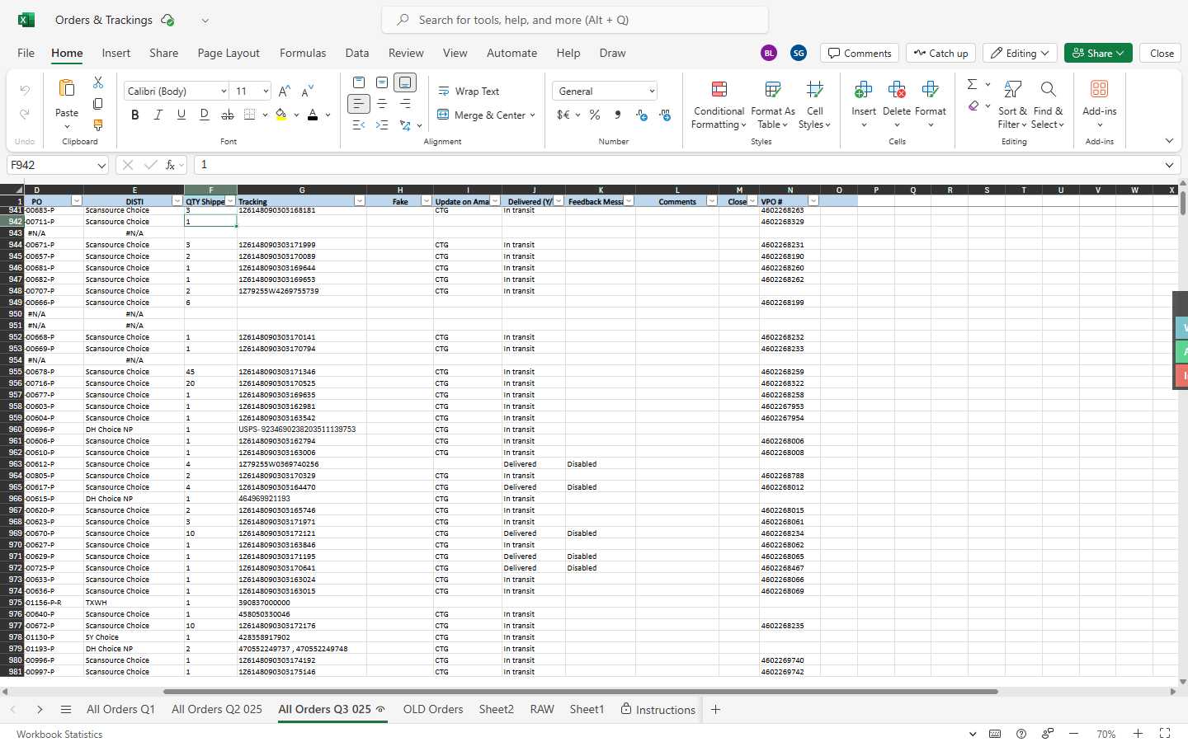
Task: Click Increase Decimal icon
Action: click(642, 115)
